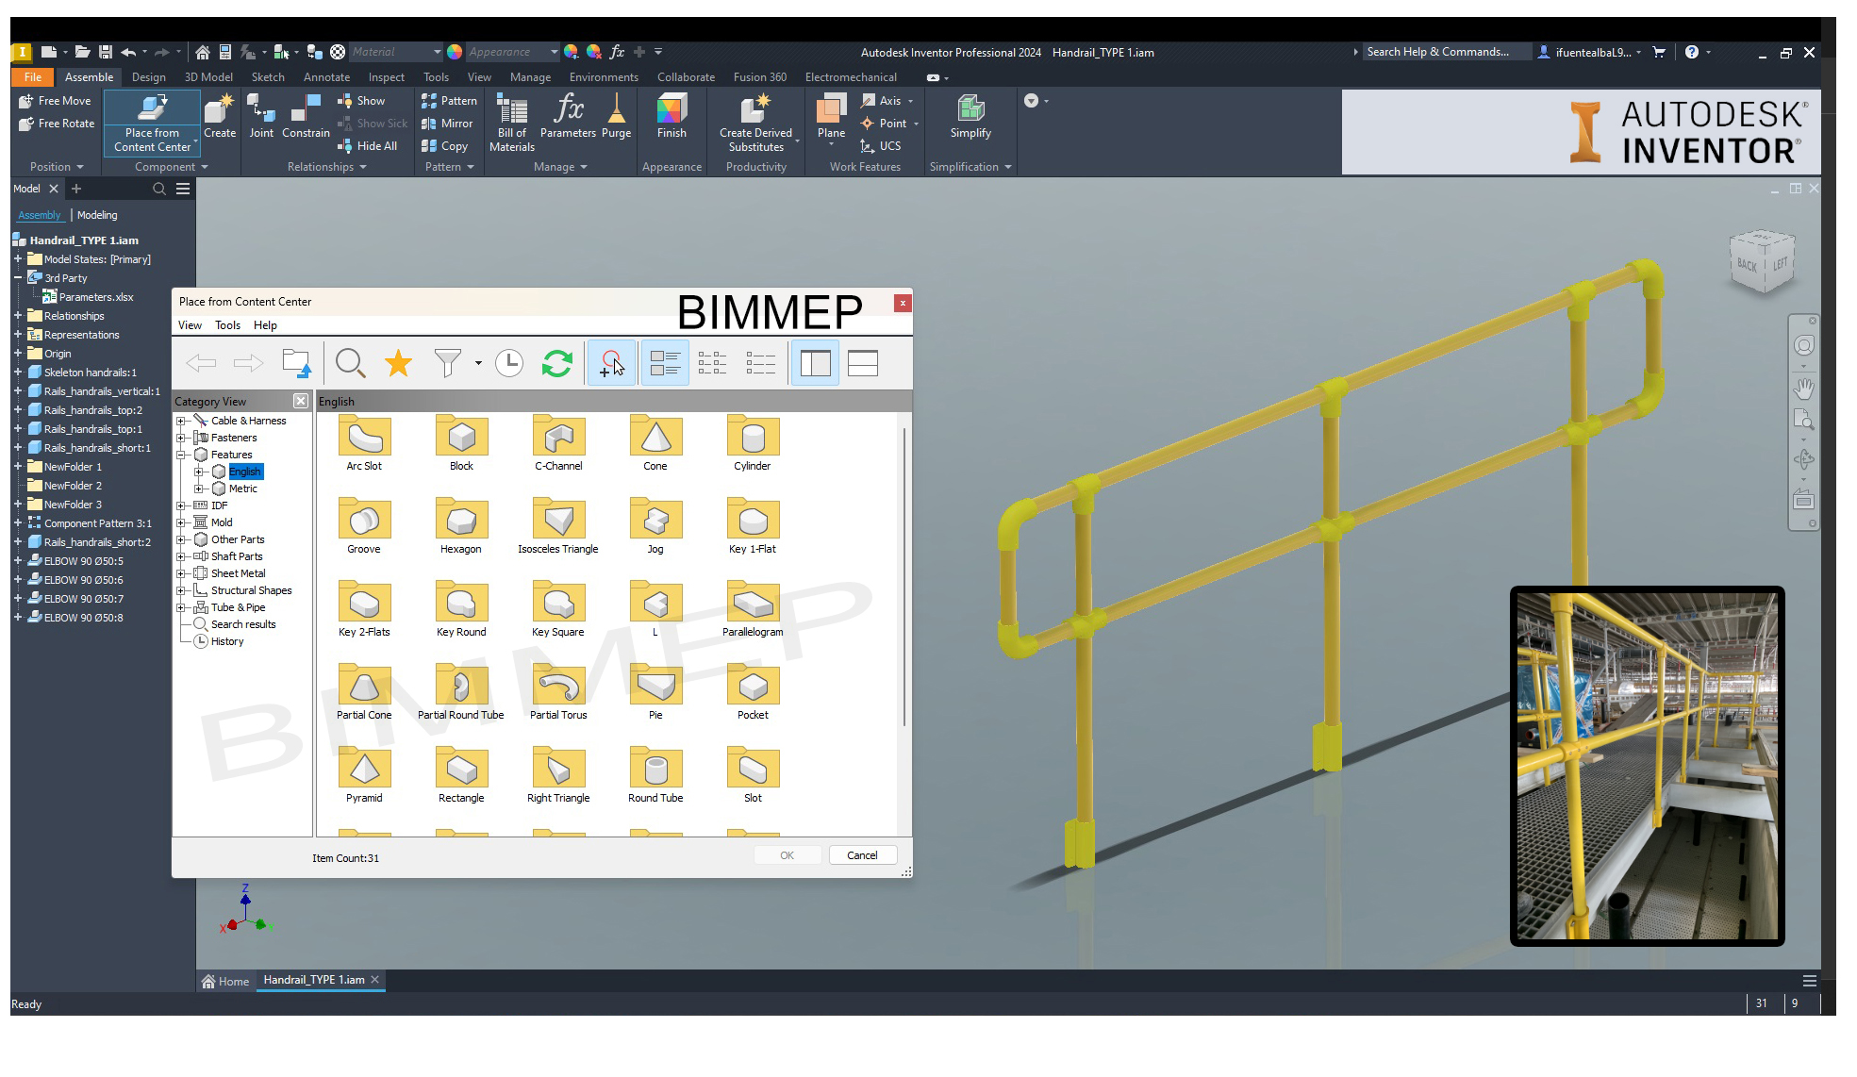Click the ViewCube BACK face

click(1747, 265)
